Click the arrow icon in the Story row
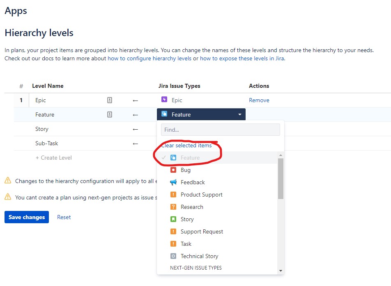 pos(136,129)
